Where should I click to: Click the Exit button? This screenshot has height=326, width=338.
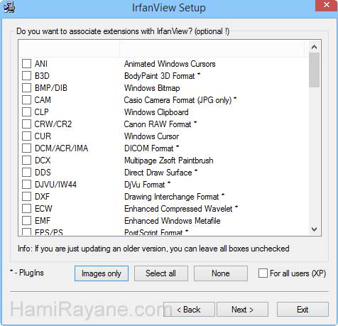[302, 310]
